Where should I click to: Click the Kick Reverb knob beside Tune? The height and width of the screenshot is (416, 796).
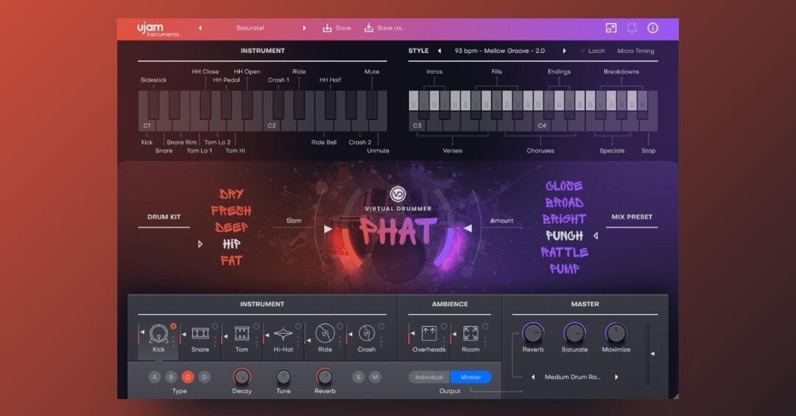(x=325, y=377)
